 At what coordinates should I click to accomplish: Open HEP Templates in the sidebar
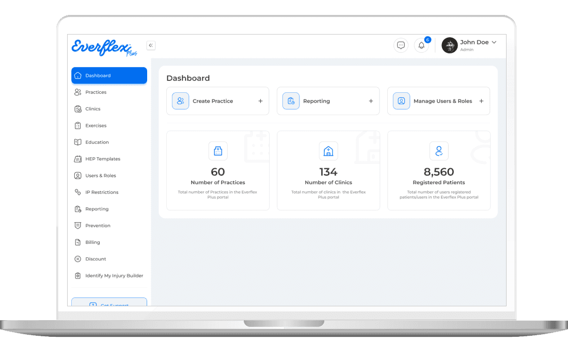109,159
